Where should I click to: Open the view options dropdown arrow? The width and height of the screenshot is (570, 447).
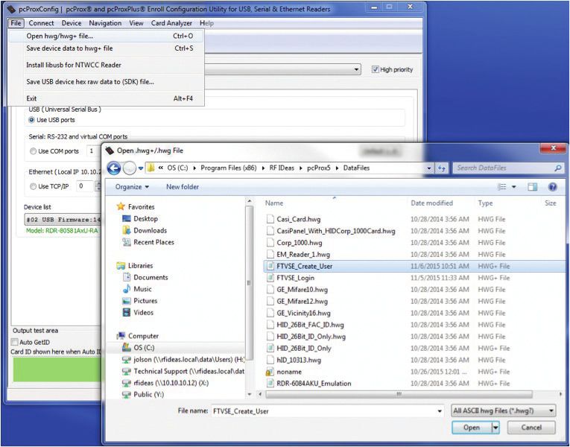tap(514, 187)
